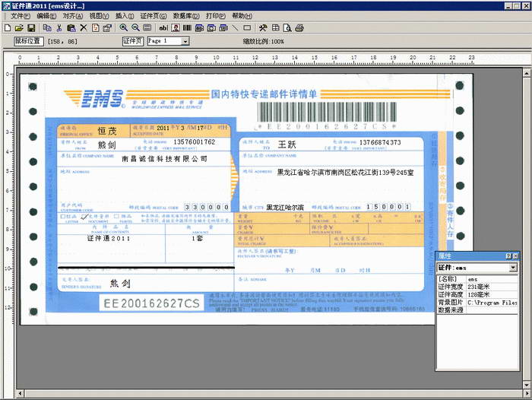Open the 数据库(D) menu

(x=186, y=16)
